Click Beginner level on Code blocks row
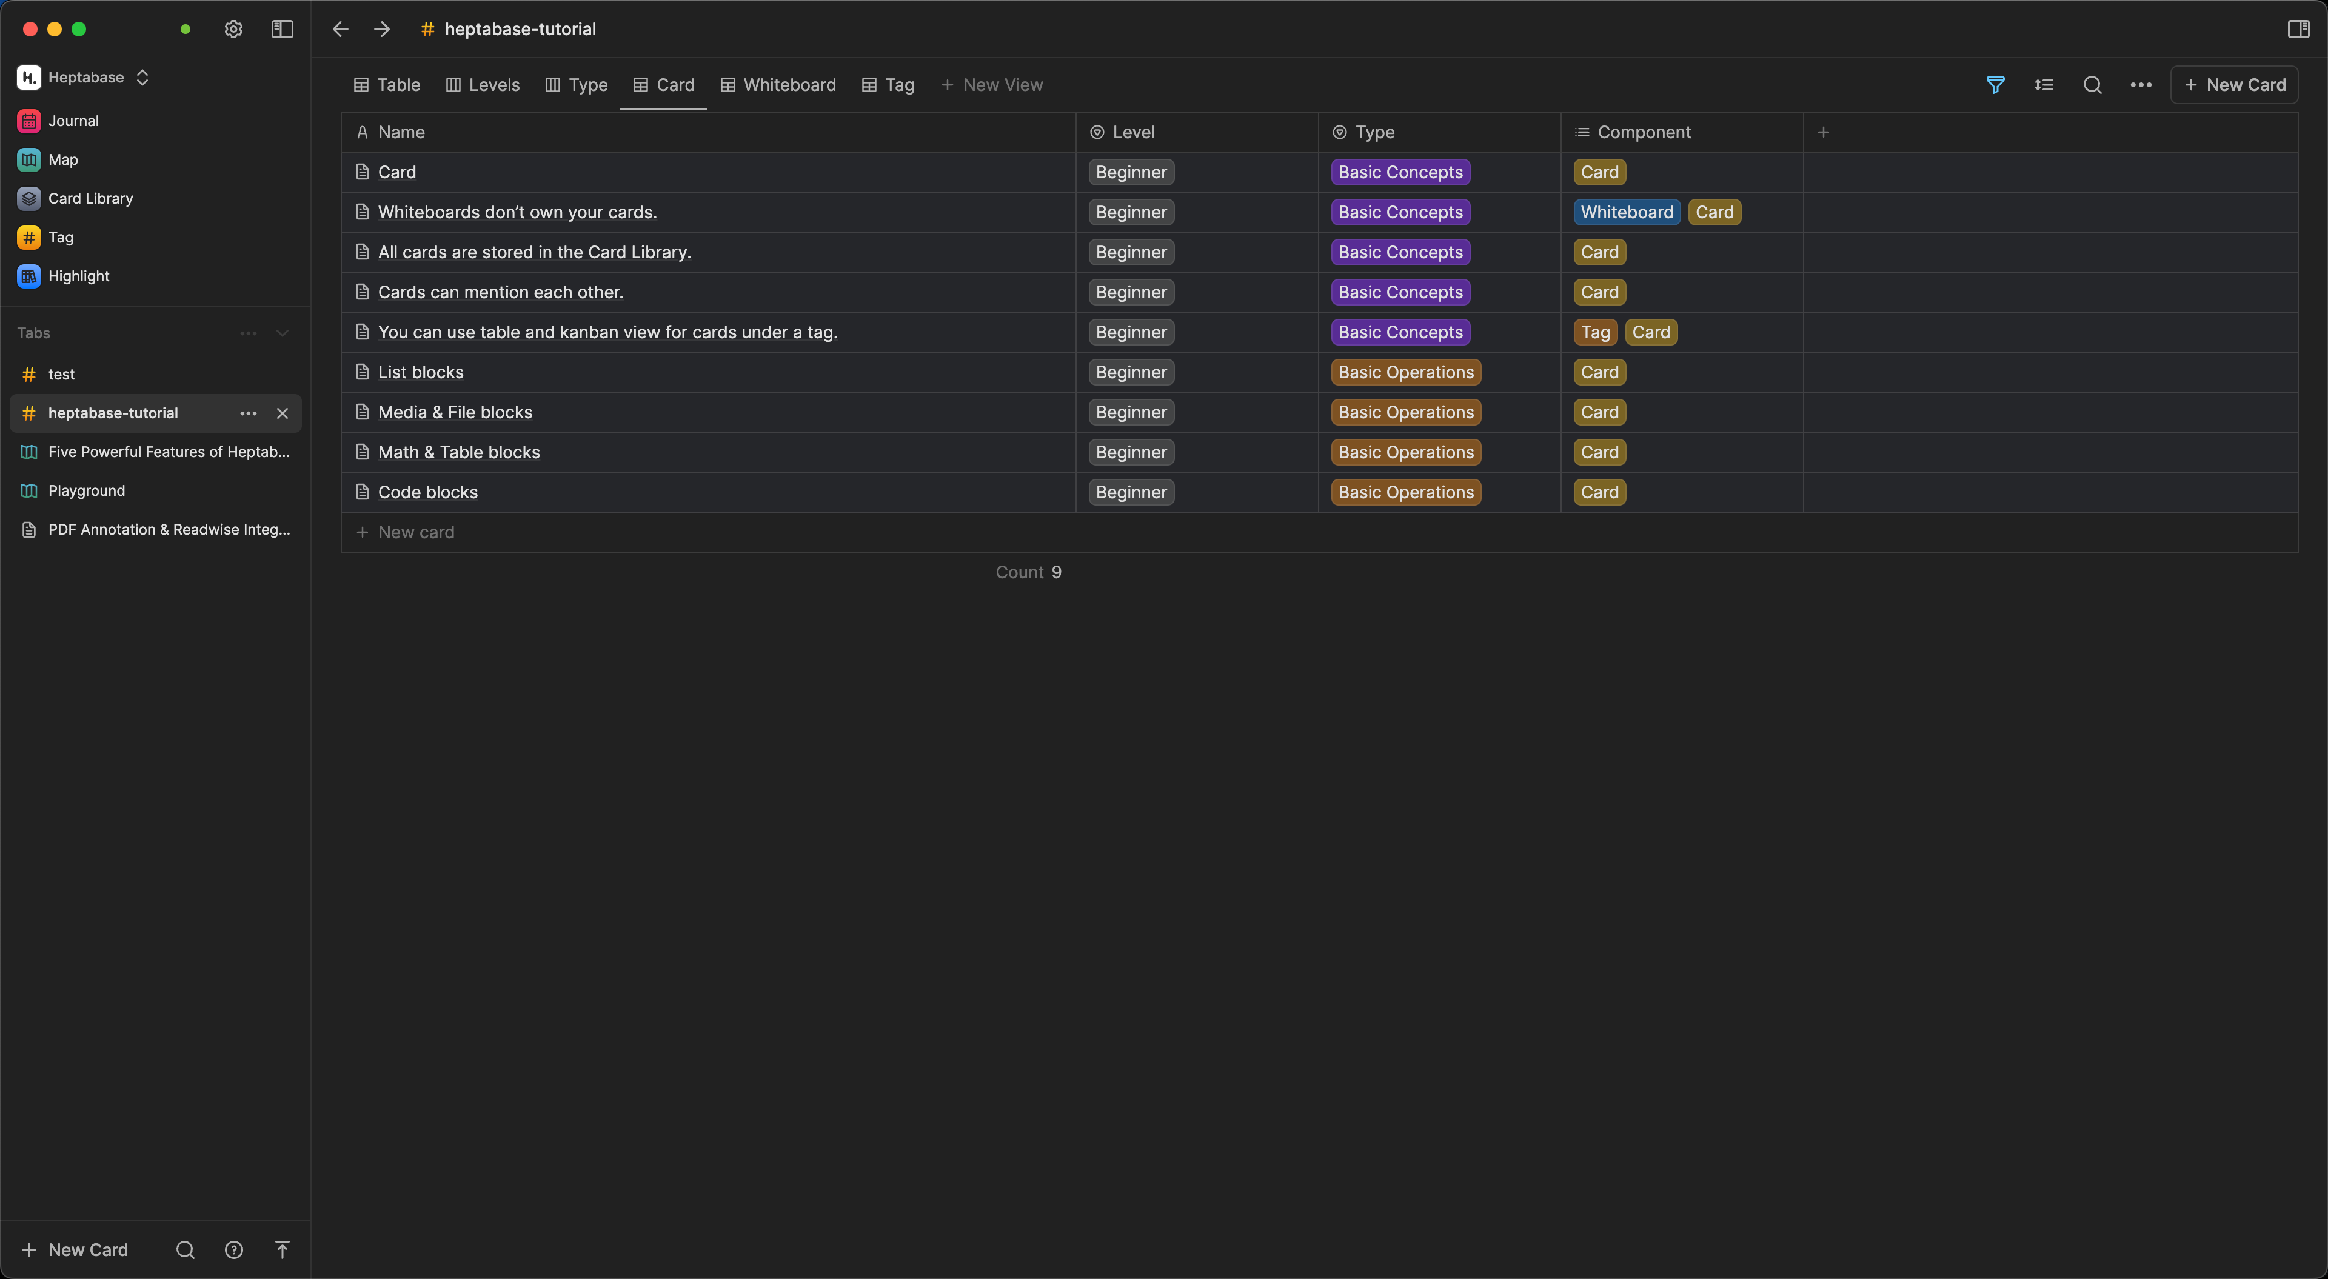 click(1131, 493)
